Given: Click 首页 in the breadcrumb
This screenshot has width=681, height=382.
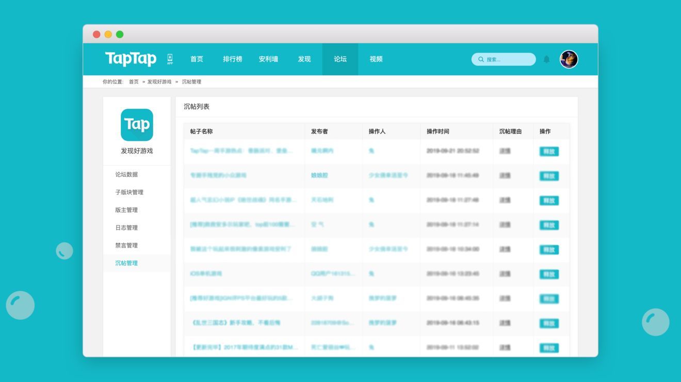Looking at the screenshot, I should [134, 82].
